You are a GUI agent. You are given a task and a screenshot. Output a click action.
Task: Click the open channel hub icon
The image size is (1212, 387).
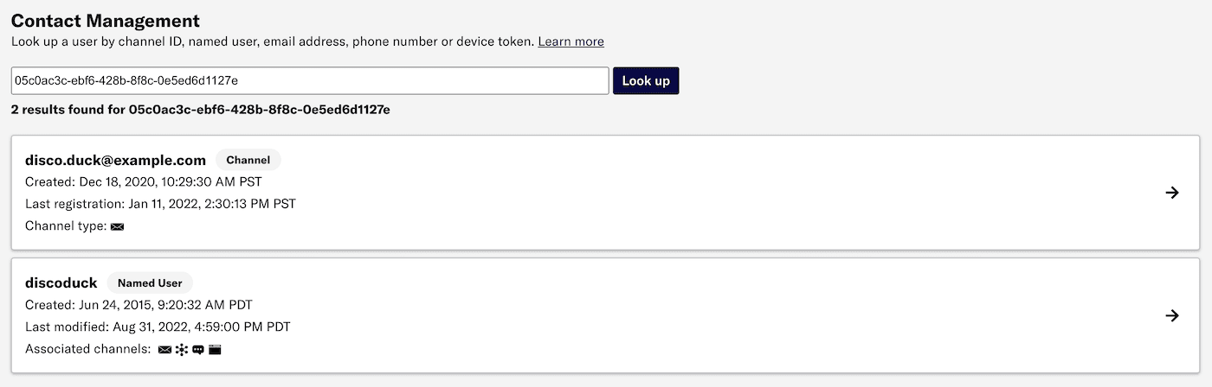click(x=181, y=350)
